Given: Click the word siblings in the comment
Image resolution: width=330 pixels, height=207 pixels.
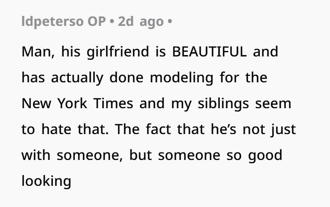Looking at the screenshot, I should tap(223, 104).
